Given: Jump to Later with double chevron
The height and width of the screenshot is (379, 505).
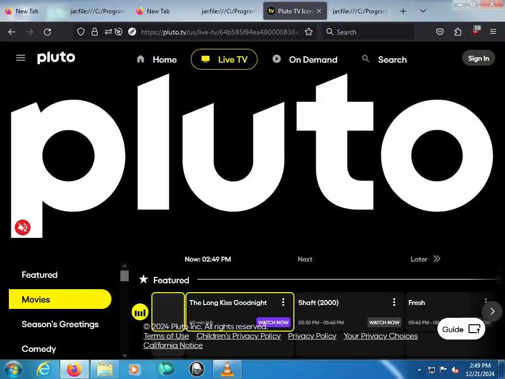Looking at the screenshot, I should coord(437,259).
